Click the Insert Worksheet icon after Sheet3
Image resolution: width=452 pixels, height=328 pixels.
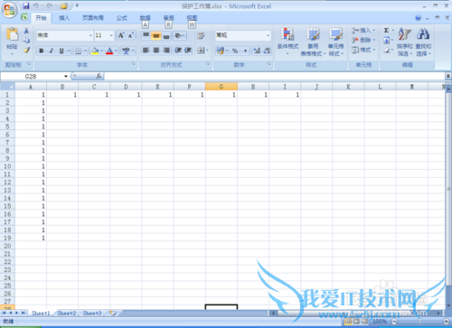113,314
